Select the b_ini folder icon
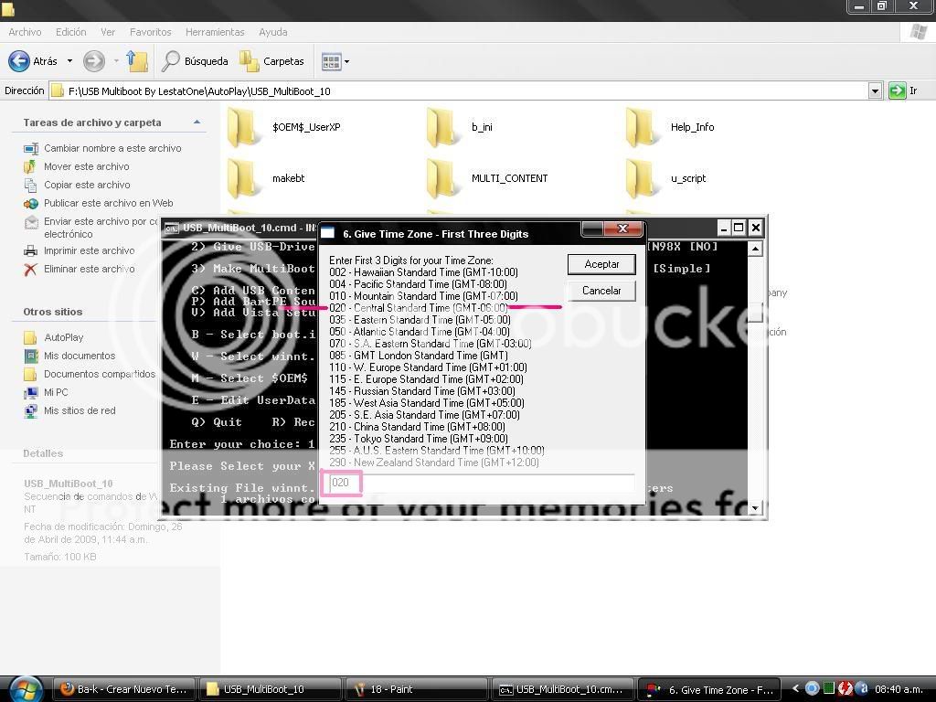 442,127
